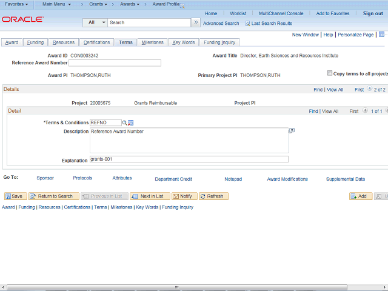
Task: Go to the Notepad link
Action: pos(233,179)
